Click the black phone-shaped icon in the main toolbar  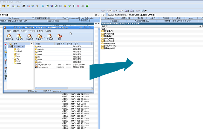[74, 6]
